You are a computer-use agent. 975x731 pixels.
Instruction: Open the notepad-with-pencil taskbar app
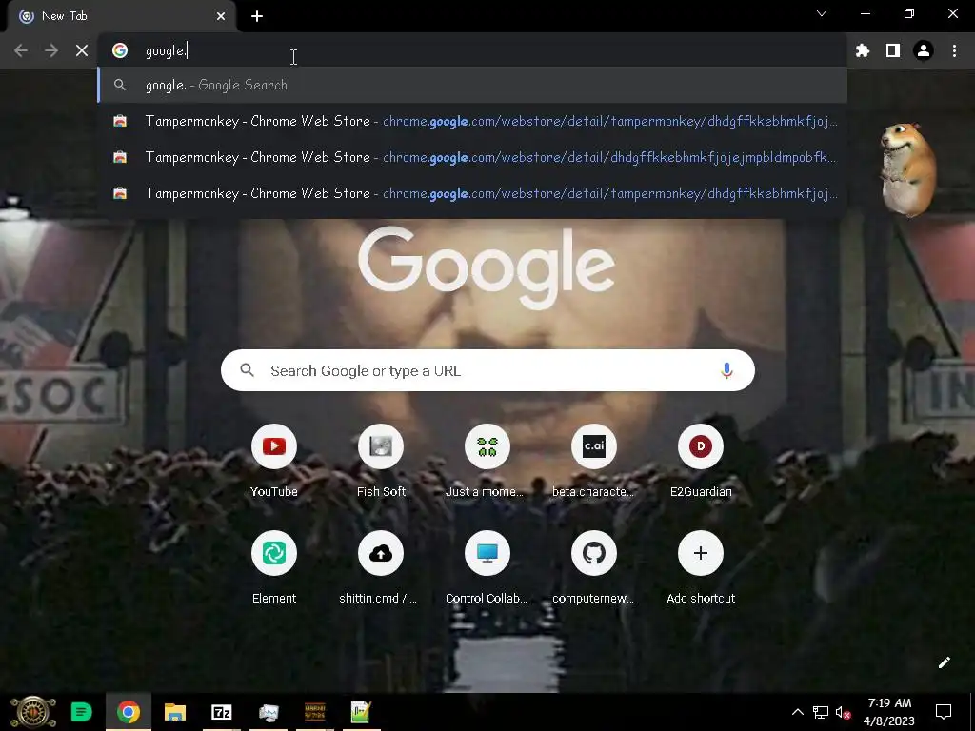361,712
